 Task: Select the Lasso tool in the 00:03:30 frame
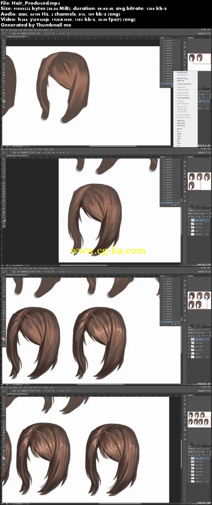point(4,165)
